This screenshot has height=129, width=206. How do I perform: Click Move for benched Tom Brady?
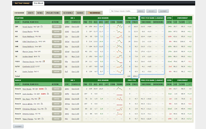point(57,89)
